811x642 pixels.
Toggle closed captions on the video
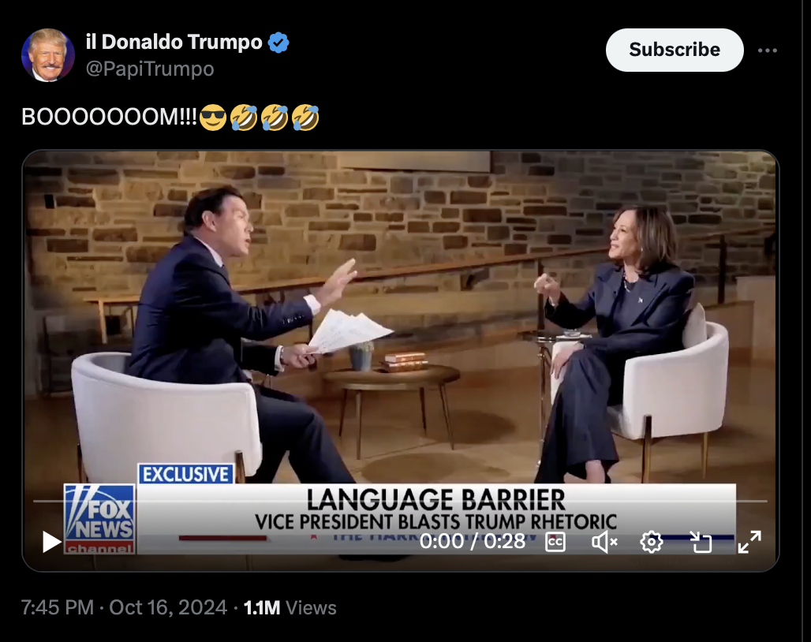(555, 542)
